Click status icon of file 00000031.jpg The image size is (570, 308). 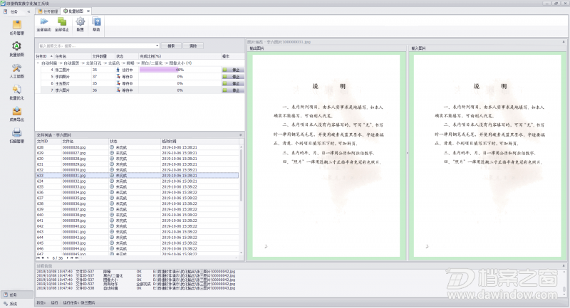tap(112, 176)
